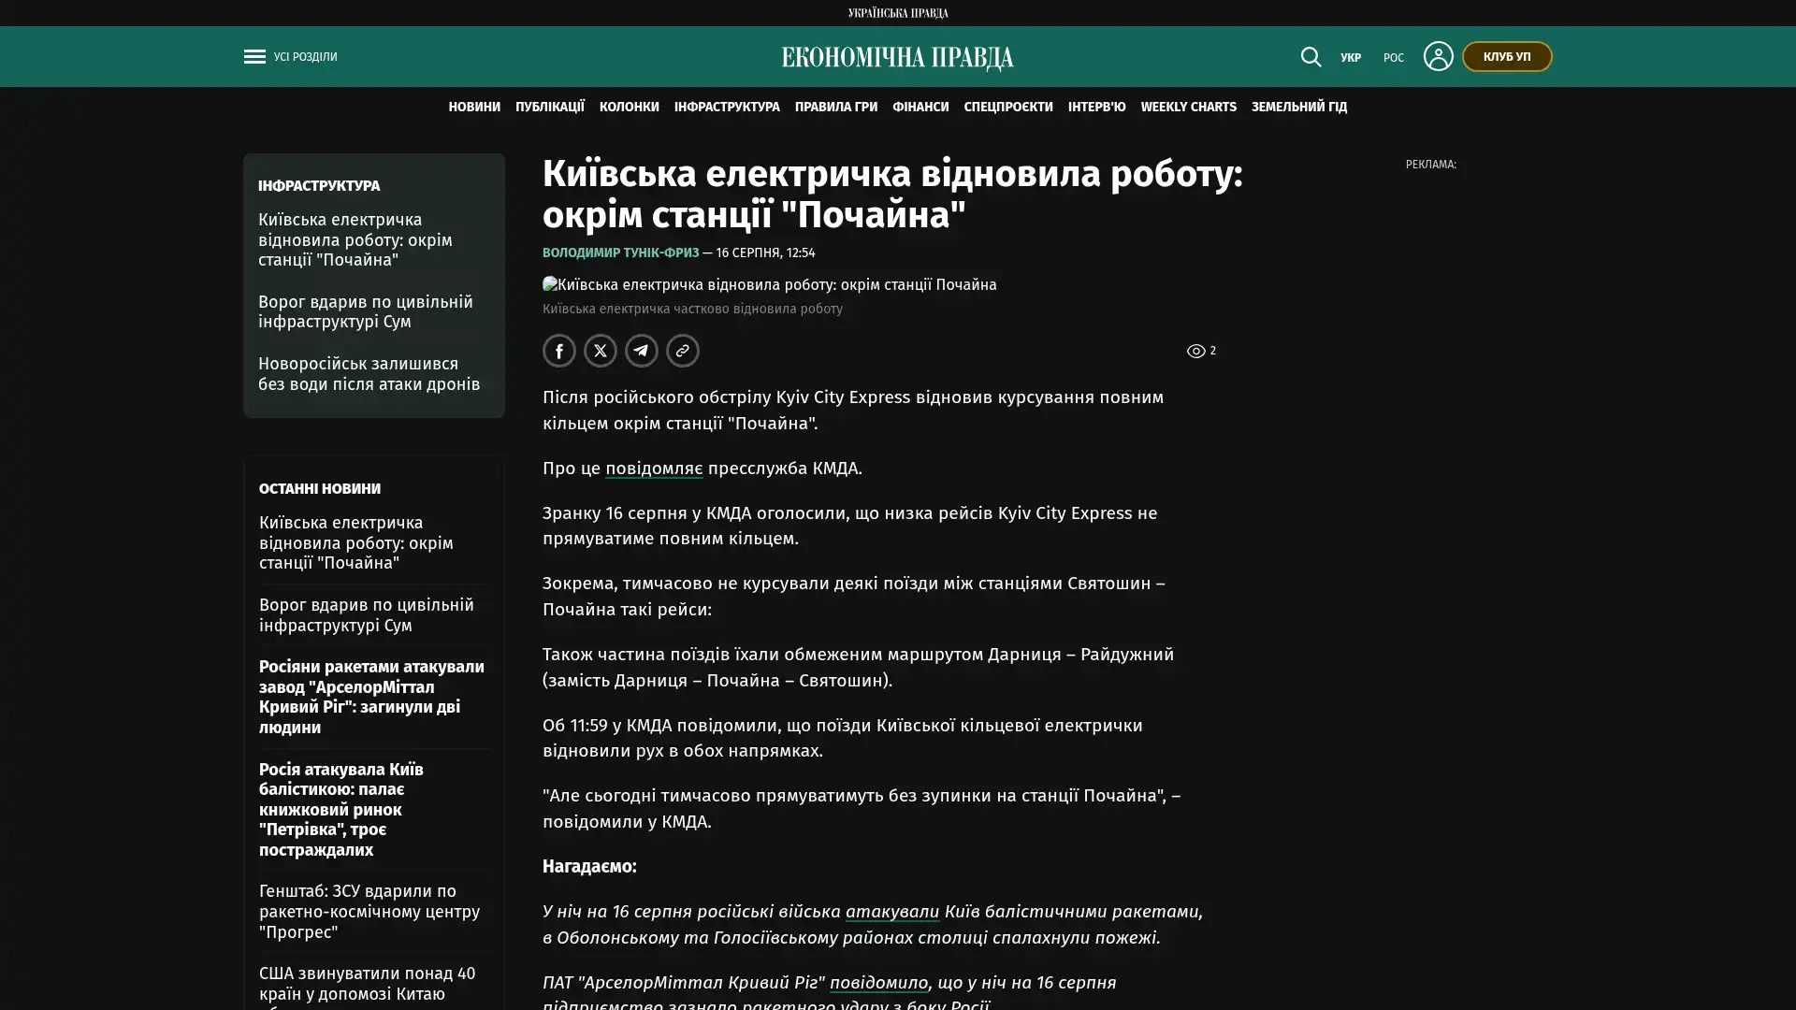Open latest news item about Київська електричка
This screenshot has width=1796, height=1010.
[x=356, y=542]
